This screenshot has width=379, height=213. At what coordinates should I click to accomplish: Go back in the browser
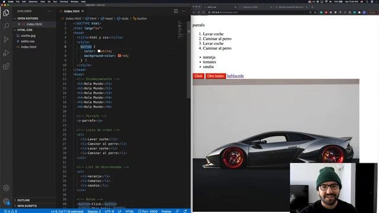coord(194,12)
